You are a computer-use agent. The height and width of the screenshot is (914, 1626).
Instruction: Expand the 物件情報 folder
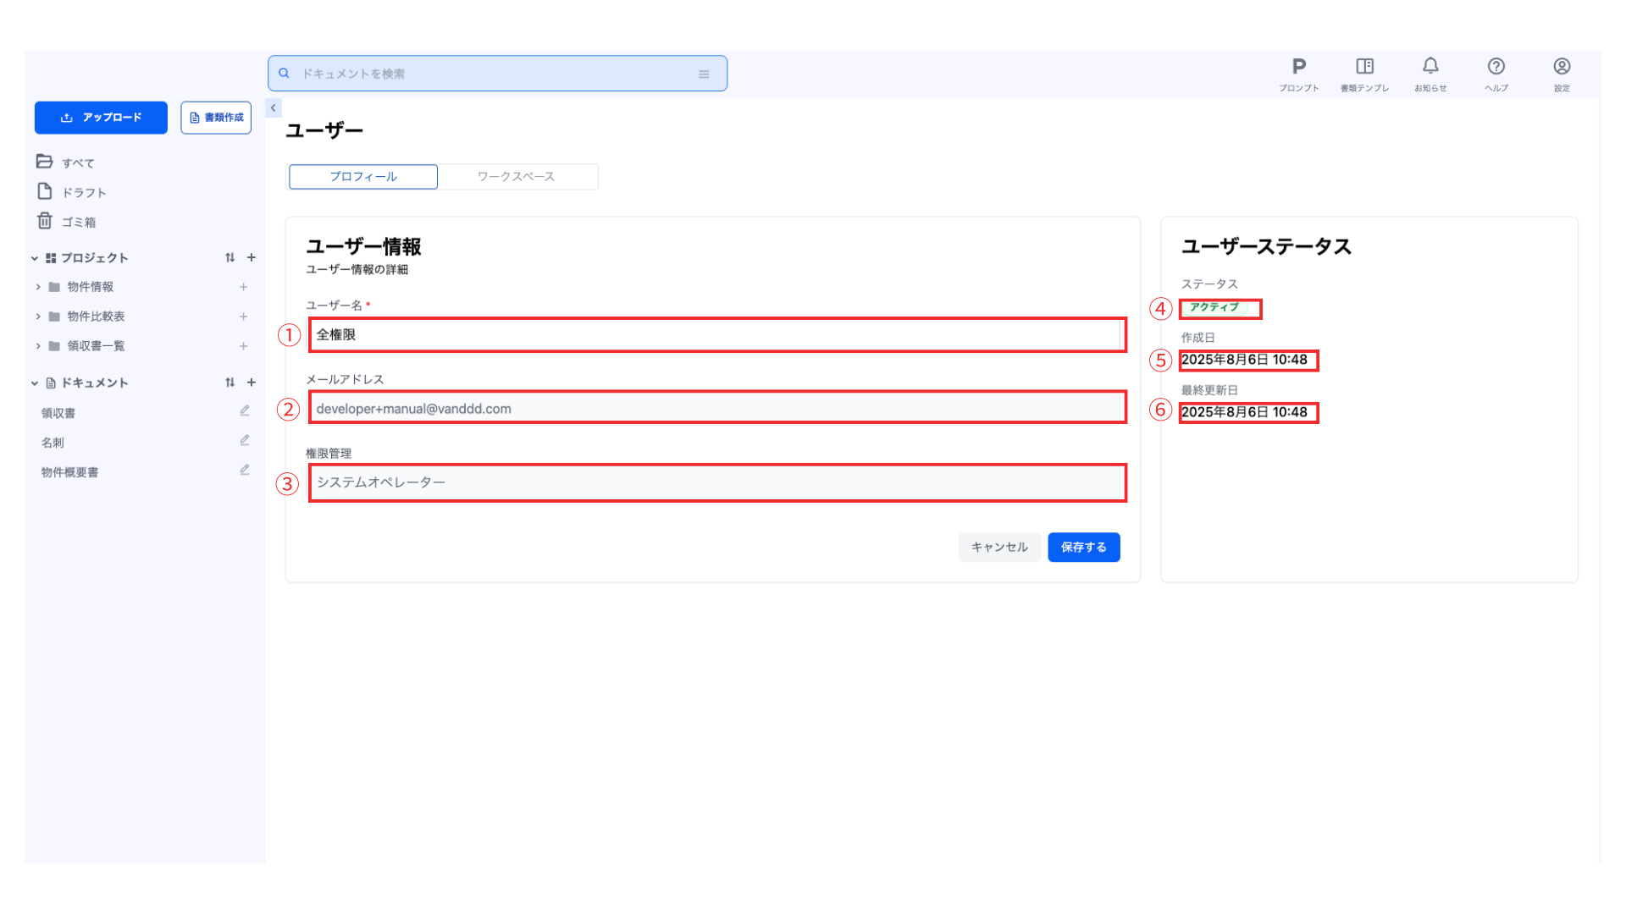38,287
